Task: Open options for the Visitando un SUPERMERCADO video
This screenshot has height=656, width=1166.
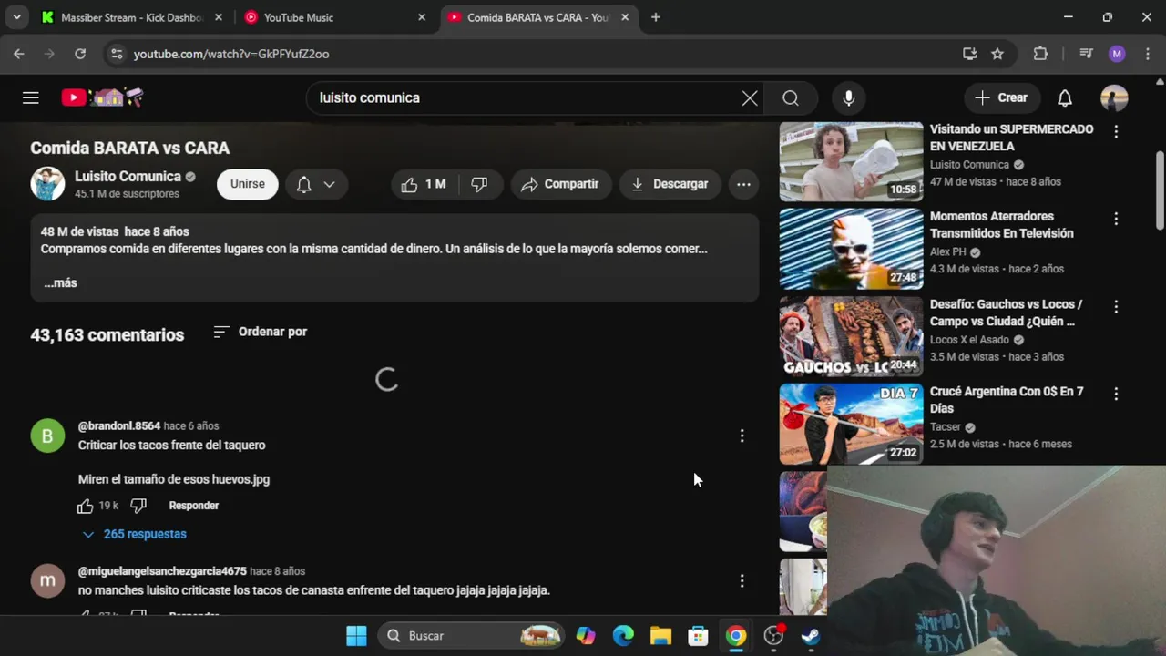Action: point(1116,132)
